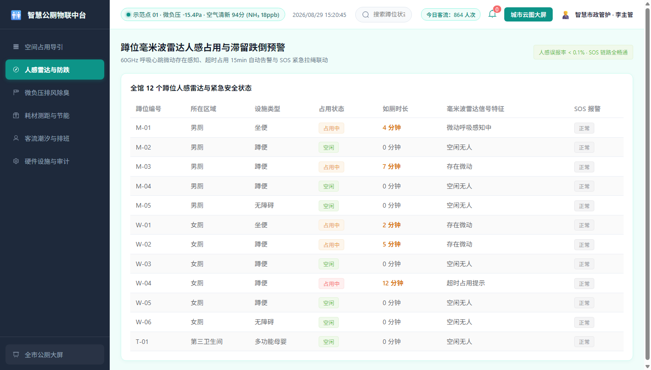This screenshot has width=651, height=370.
Task: Click the W-04 SOS 正常 tag
Action: click(x=584, y=284)
